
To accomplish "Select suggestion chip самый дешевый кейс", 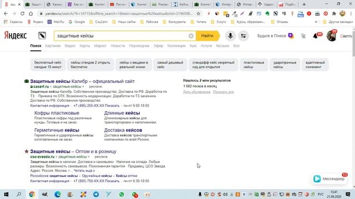I will click(x=170, y=65).
